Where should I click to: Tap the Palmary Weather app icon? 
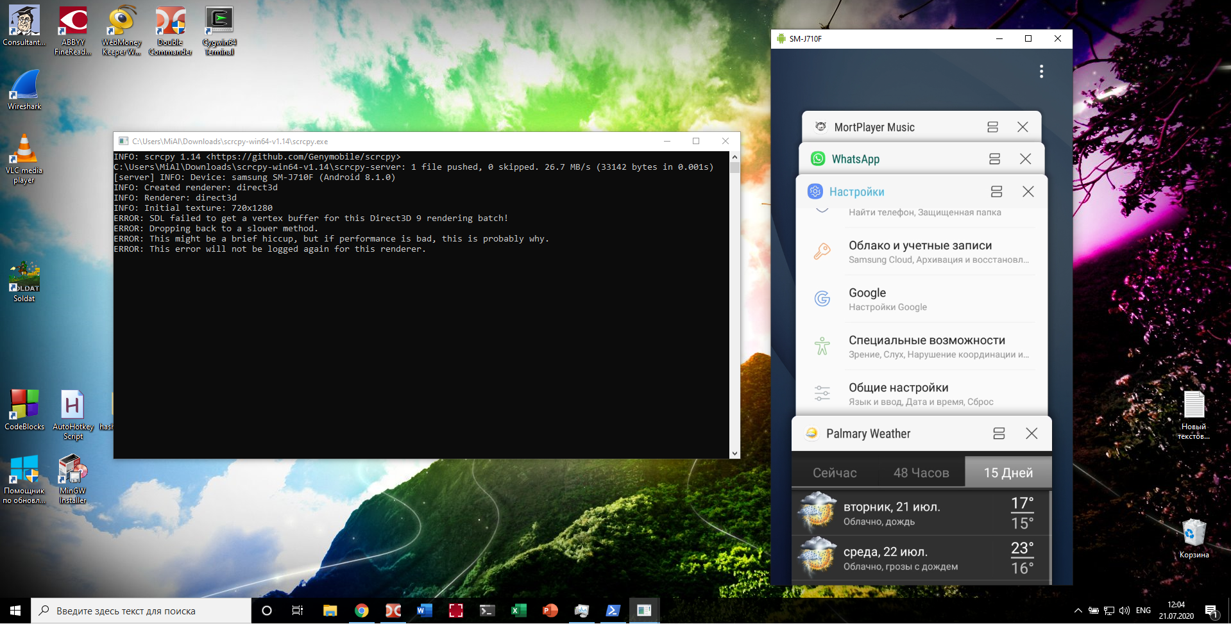tap(811, 434)
